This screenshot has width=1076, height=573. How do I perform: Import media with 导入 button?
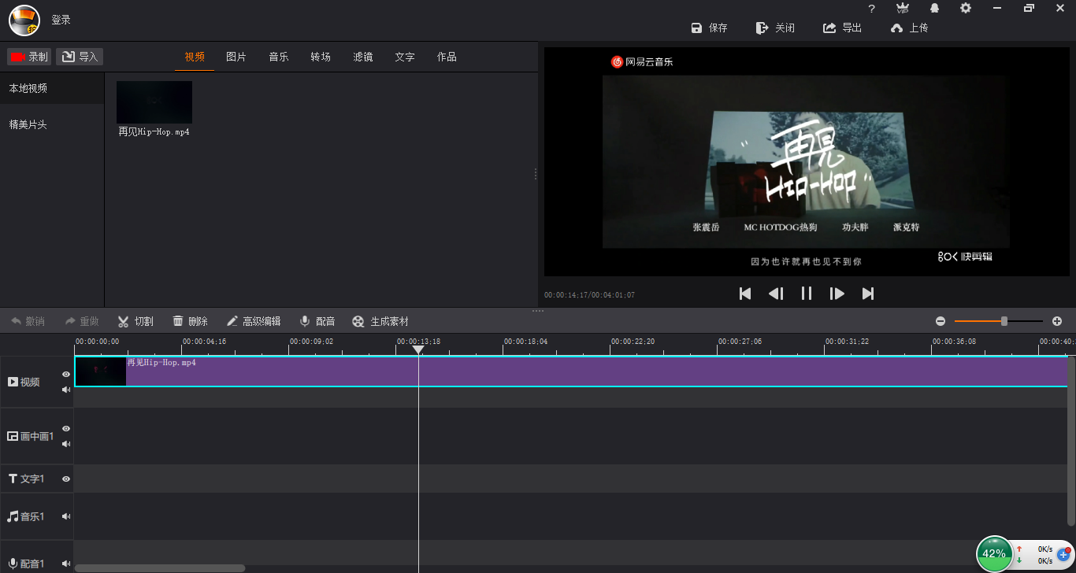(x=80, y=57)
